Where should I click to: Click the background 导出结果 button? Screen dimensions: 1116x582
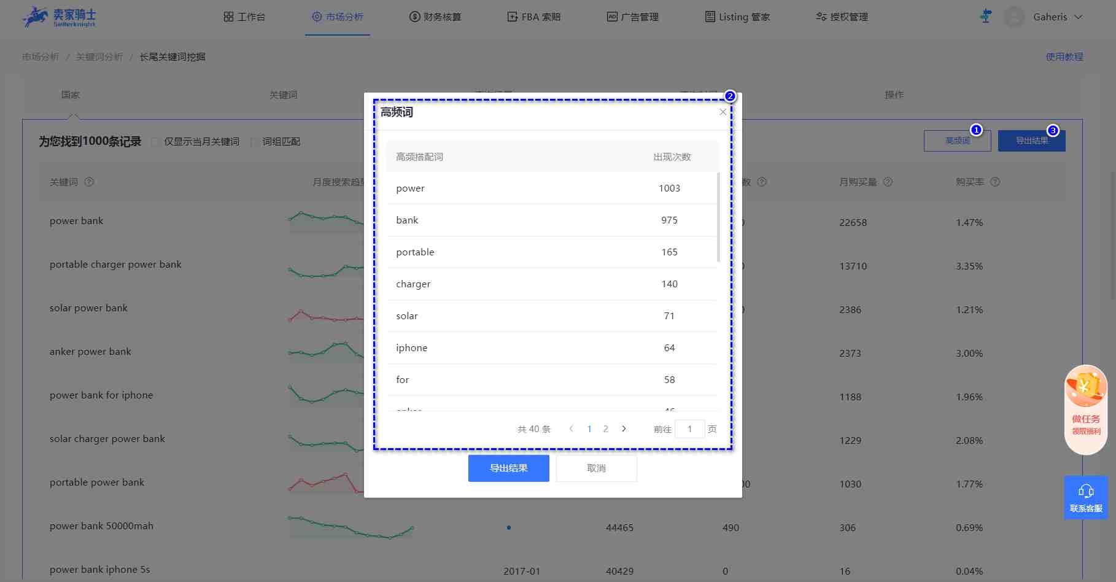coord(1031,141)
